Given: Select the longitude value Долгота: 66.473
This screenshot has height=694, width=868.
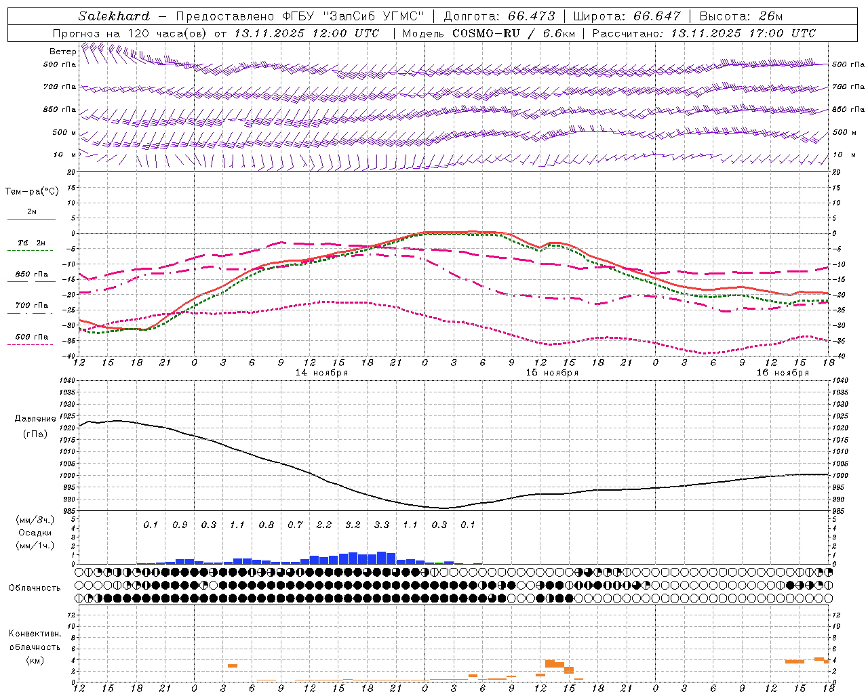Looking at the screenshot, I should coord(500,16).
